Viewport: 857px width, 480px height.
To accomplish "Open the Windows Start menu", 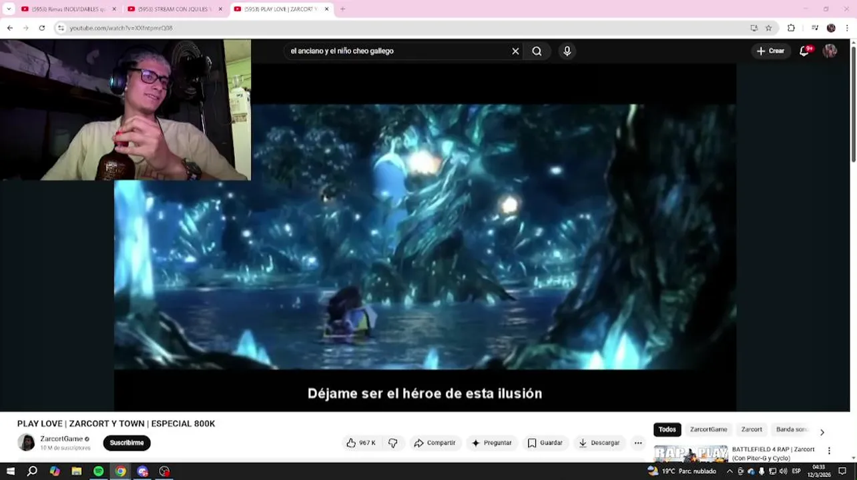I will [x=10, y=471].
